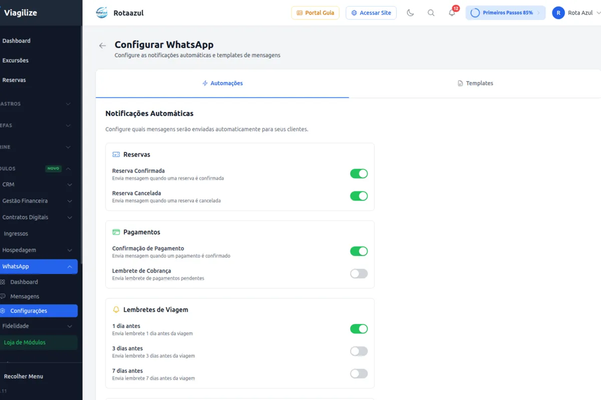601x400 pixels.
Task: Click the document icon on Templates tab
Action: coord(460,83)
